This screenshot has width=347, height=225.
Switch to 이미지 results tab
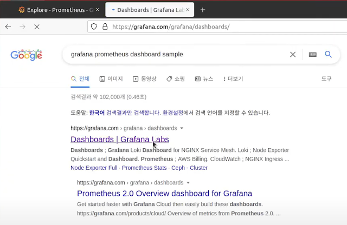(111, 79)
